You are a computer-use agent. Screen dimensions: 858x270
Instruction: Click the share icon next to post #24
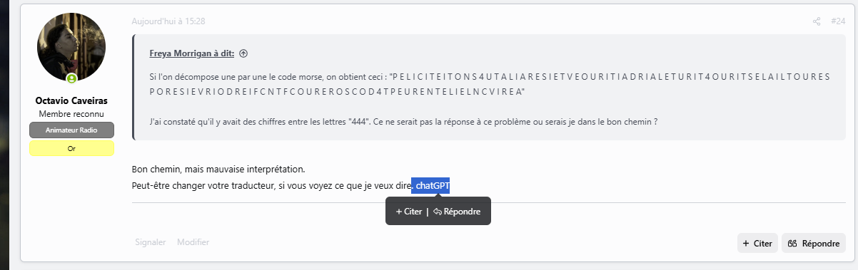(x=817, y=21)
